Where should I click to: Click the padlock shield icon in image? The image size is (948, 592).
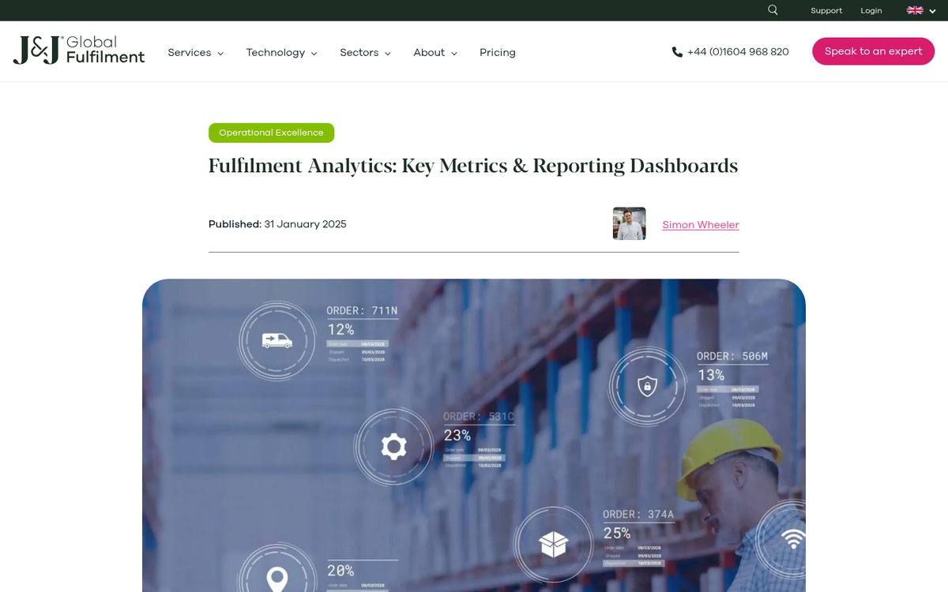[647, 386]
